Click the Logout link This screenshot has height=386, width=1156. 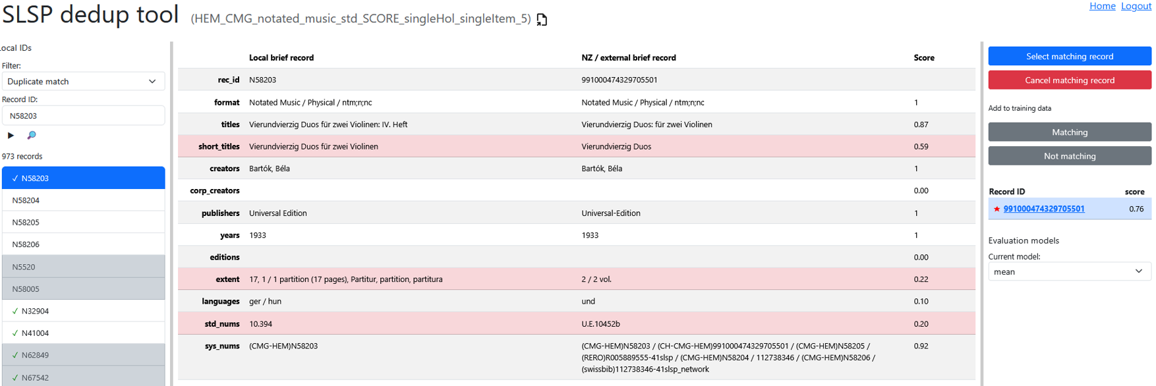1136,6
